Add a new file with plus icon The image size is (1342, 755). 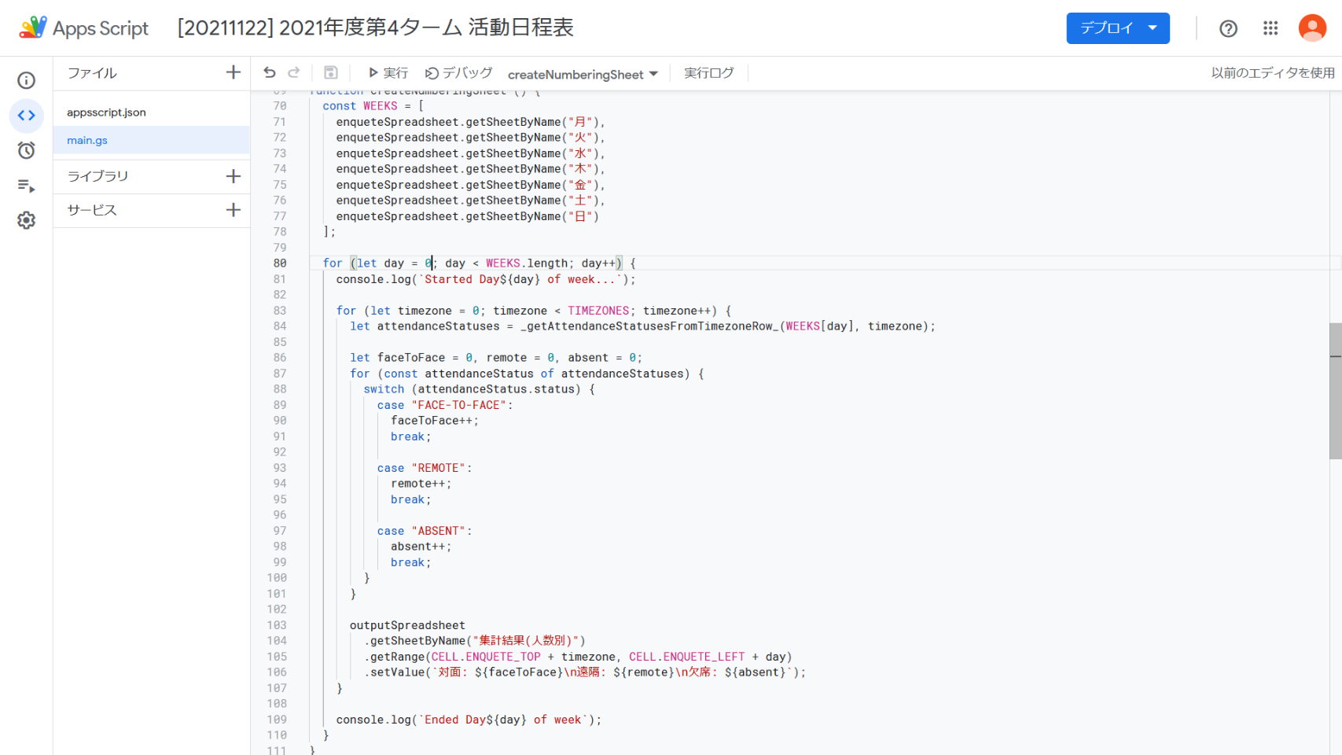coord(233,72)
